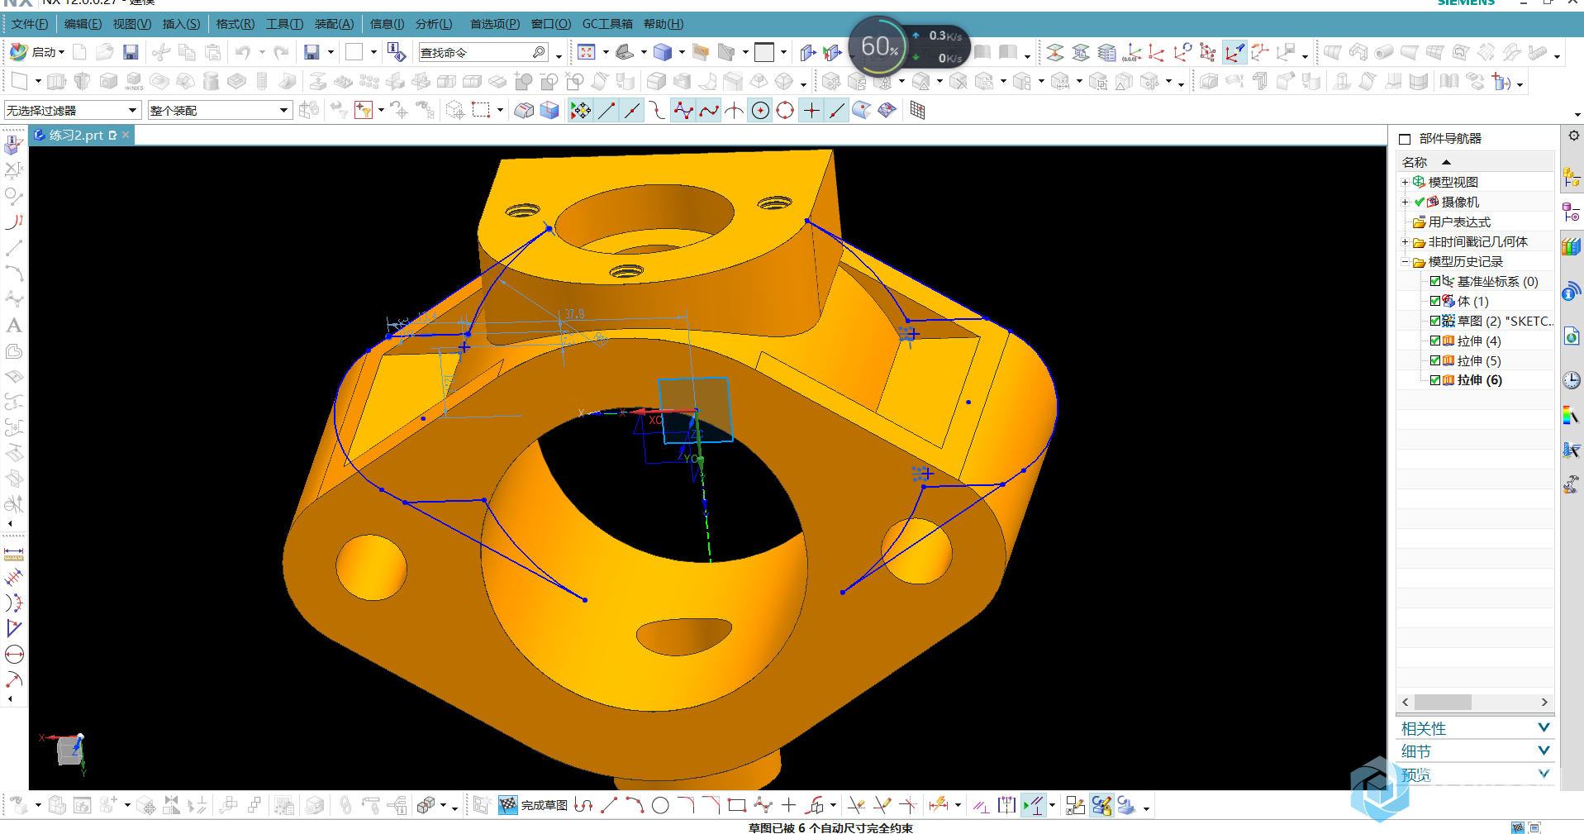Open the Reuse Library books tab
Screen dimensions: 1584x834
1572,245
